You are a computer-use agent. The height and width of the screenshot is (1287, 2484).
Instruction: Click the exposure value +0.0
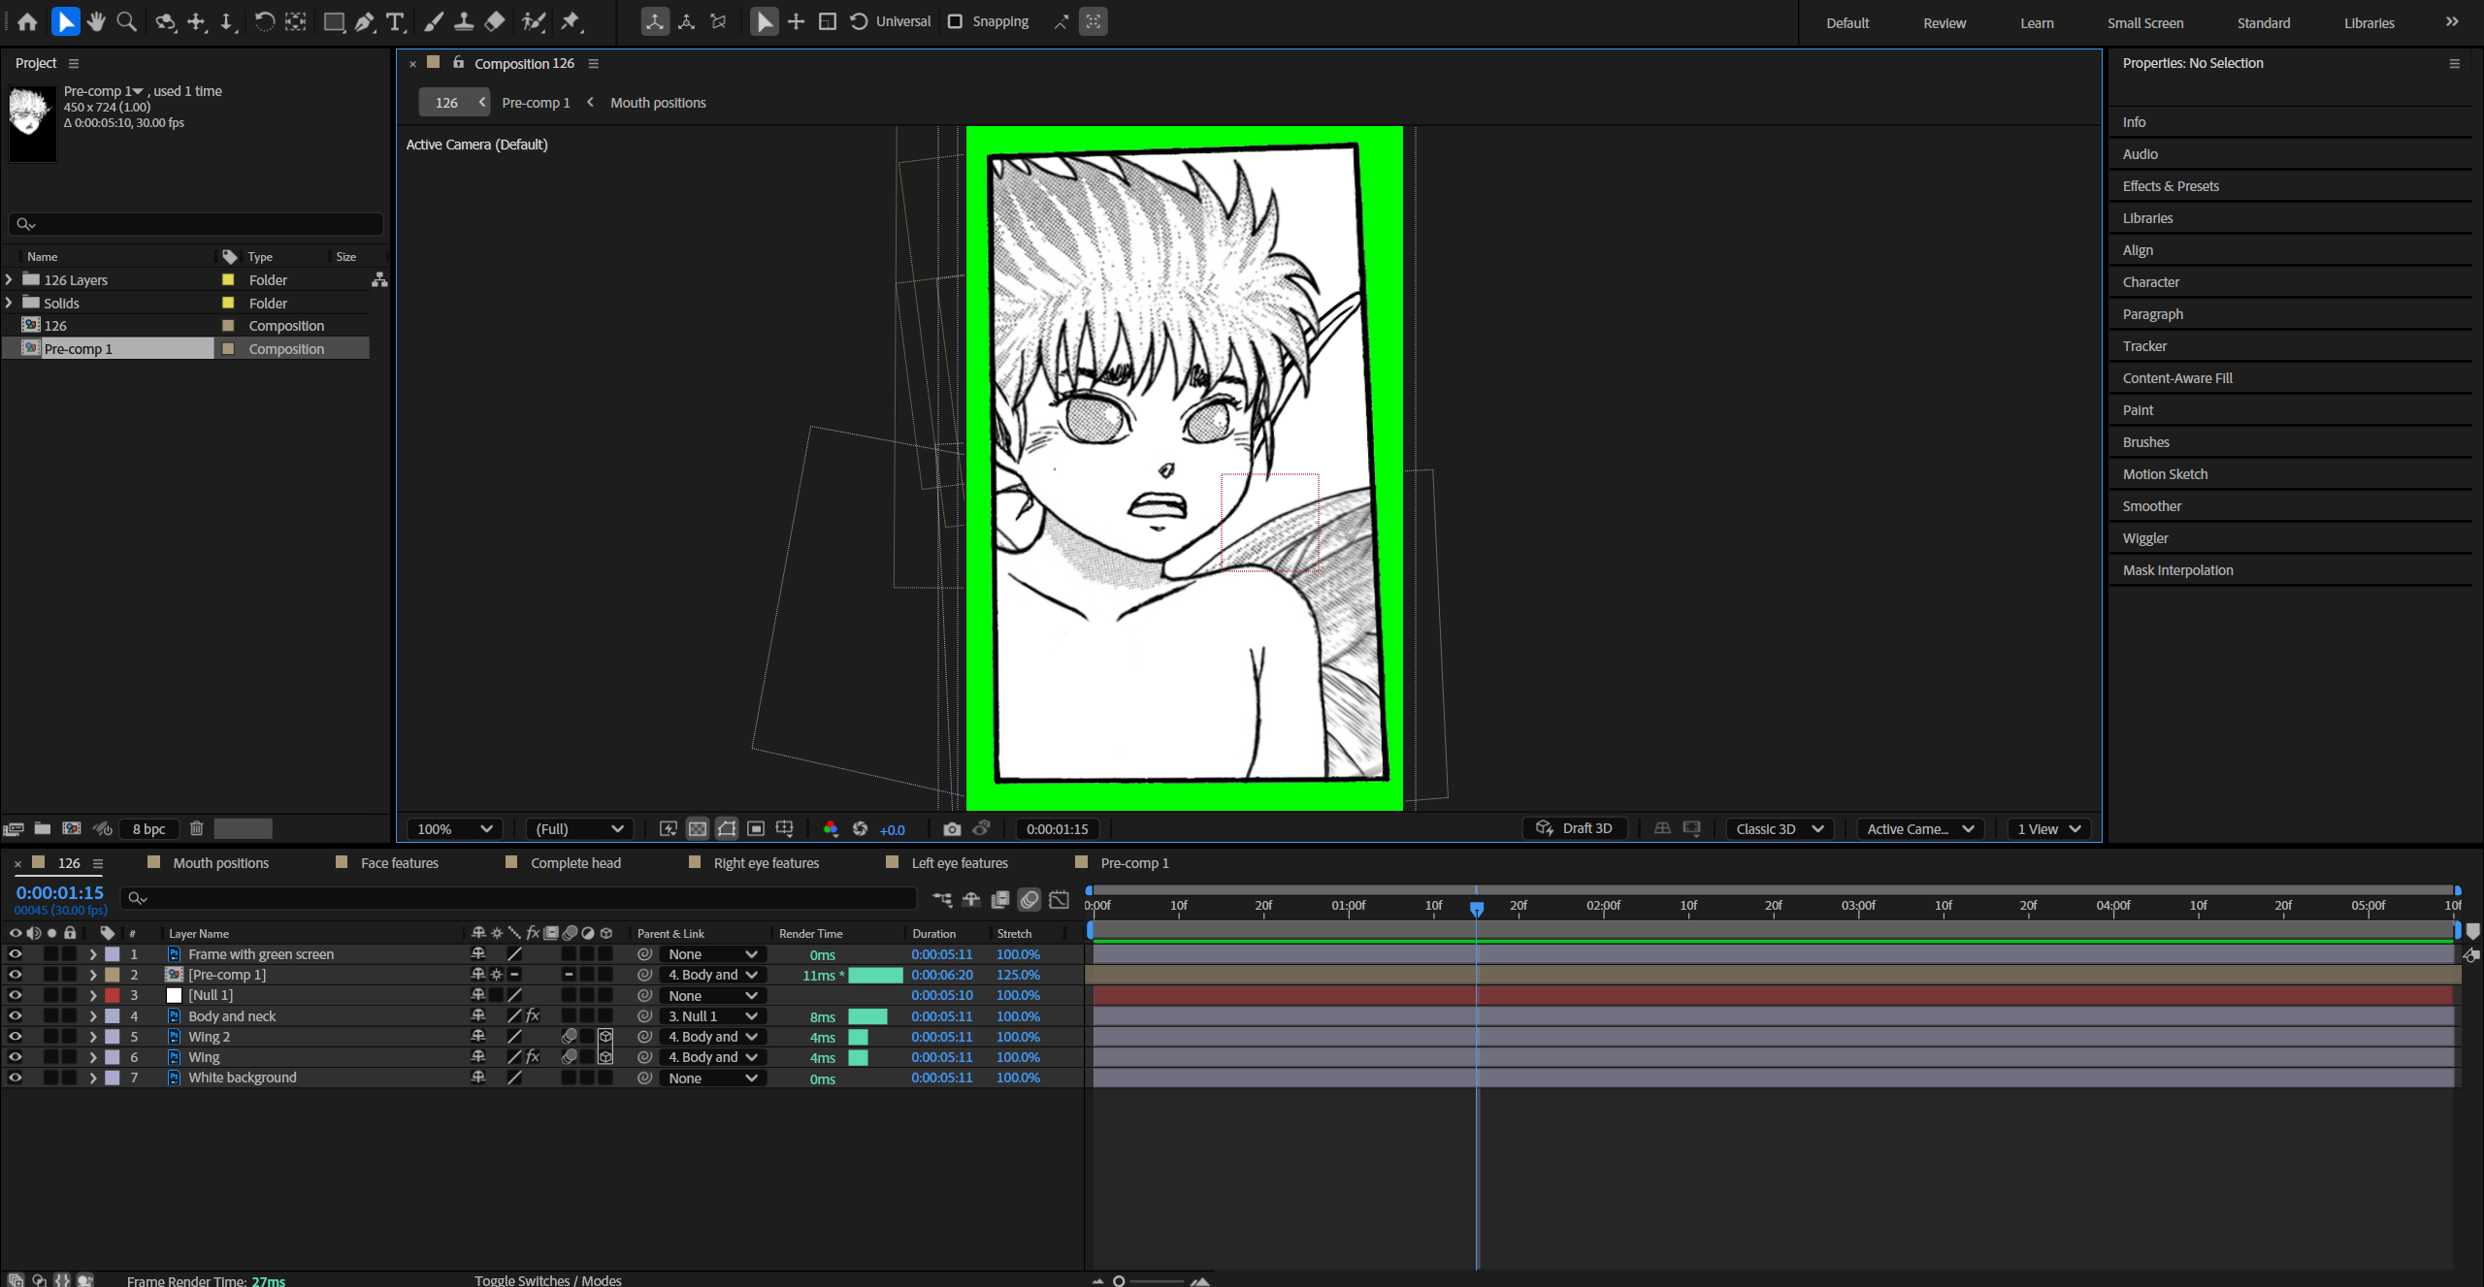(x=892, y=830)
